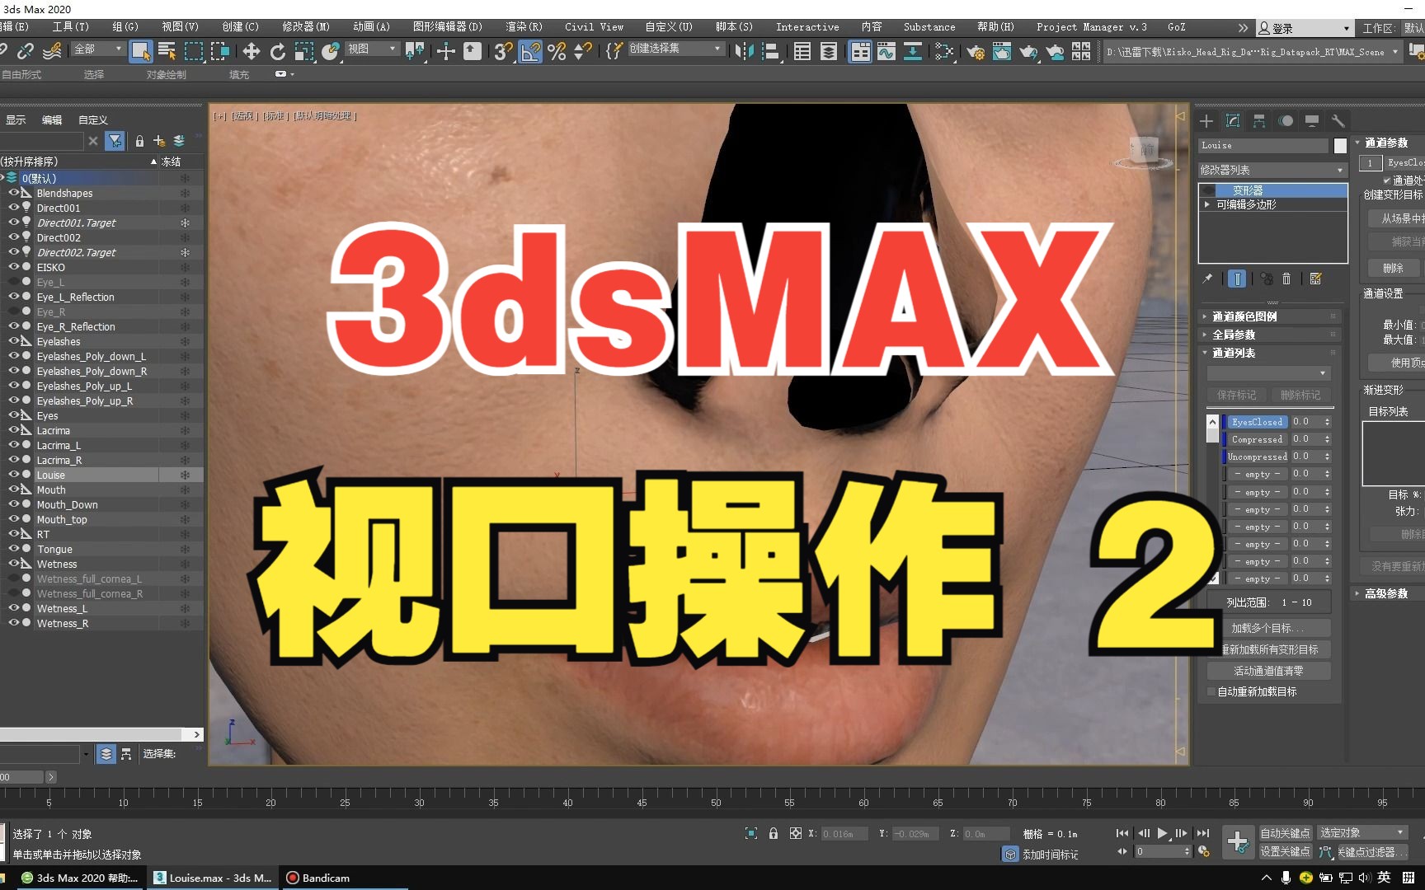Enable 自动关键点 auto key mode
This screenshot has height=890, width=1425.
[x=1284, y=832]
